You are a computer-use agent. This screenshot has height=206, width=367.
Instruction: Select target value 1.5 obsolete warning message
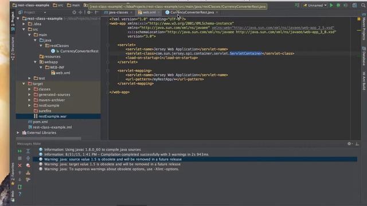coord(112,164)
